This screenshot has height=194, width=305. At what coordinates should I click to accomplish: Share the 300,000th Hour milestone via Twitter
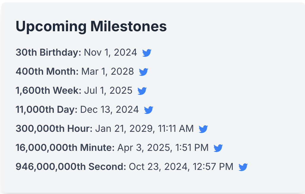click(203, 129)
